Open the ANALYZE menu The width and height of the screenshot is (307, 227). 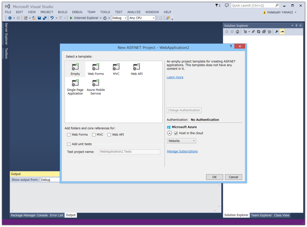134,12
